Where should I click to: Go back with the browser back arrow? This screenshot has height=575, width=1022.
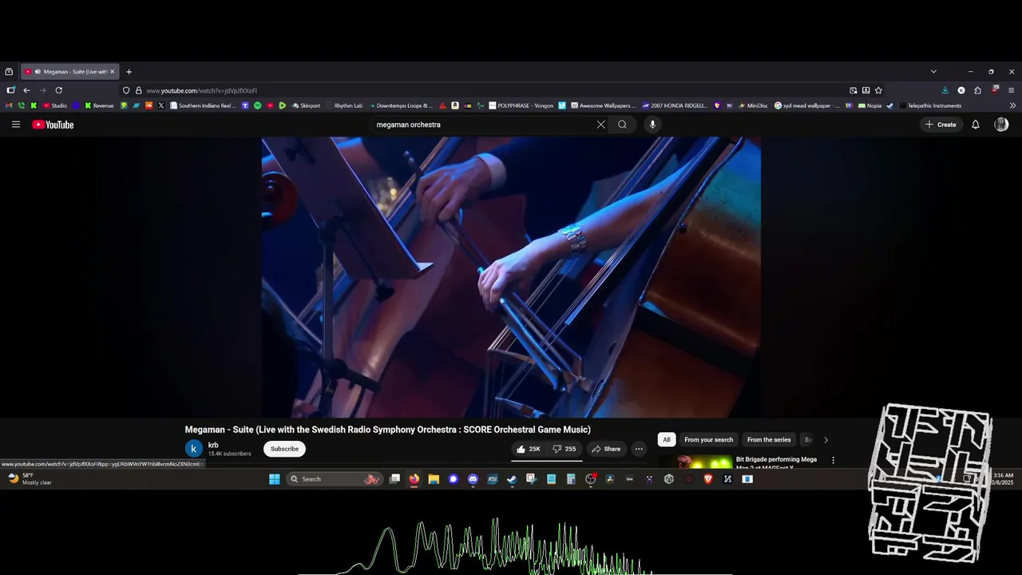point(26,90)
